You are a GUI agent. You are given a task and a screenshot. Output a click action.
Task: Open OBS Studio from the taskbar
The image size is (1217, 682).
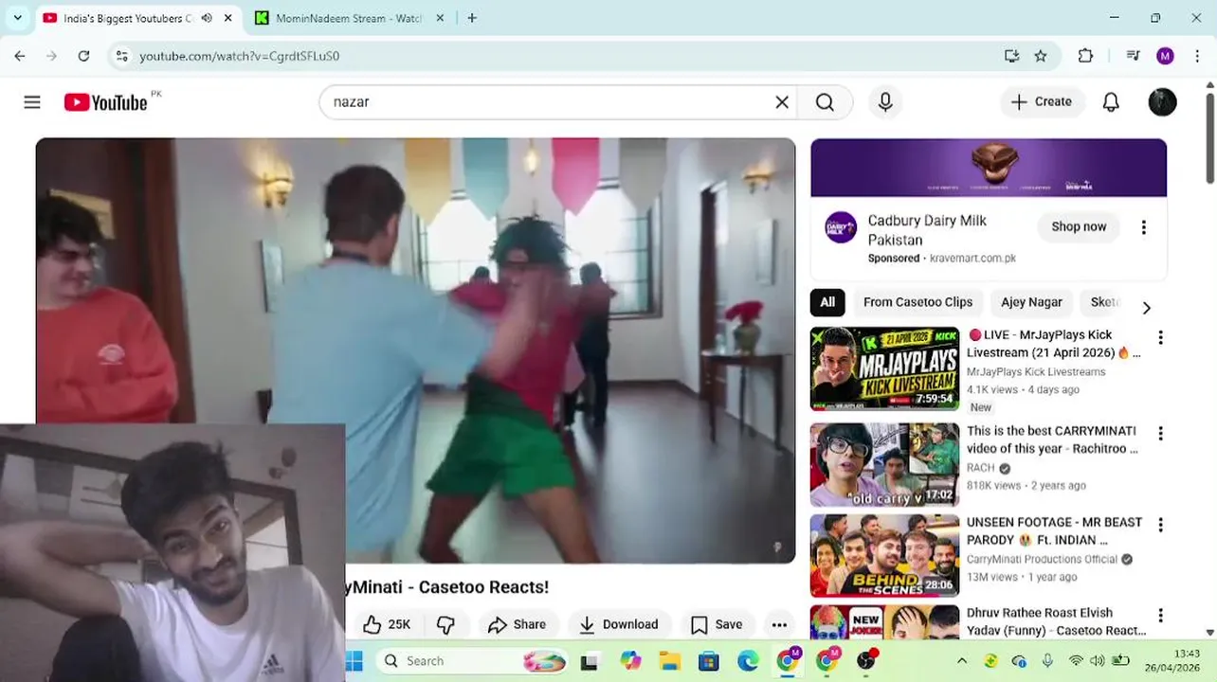point(866,661)
